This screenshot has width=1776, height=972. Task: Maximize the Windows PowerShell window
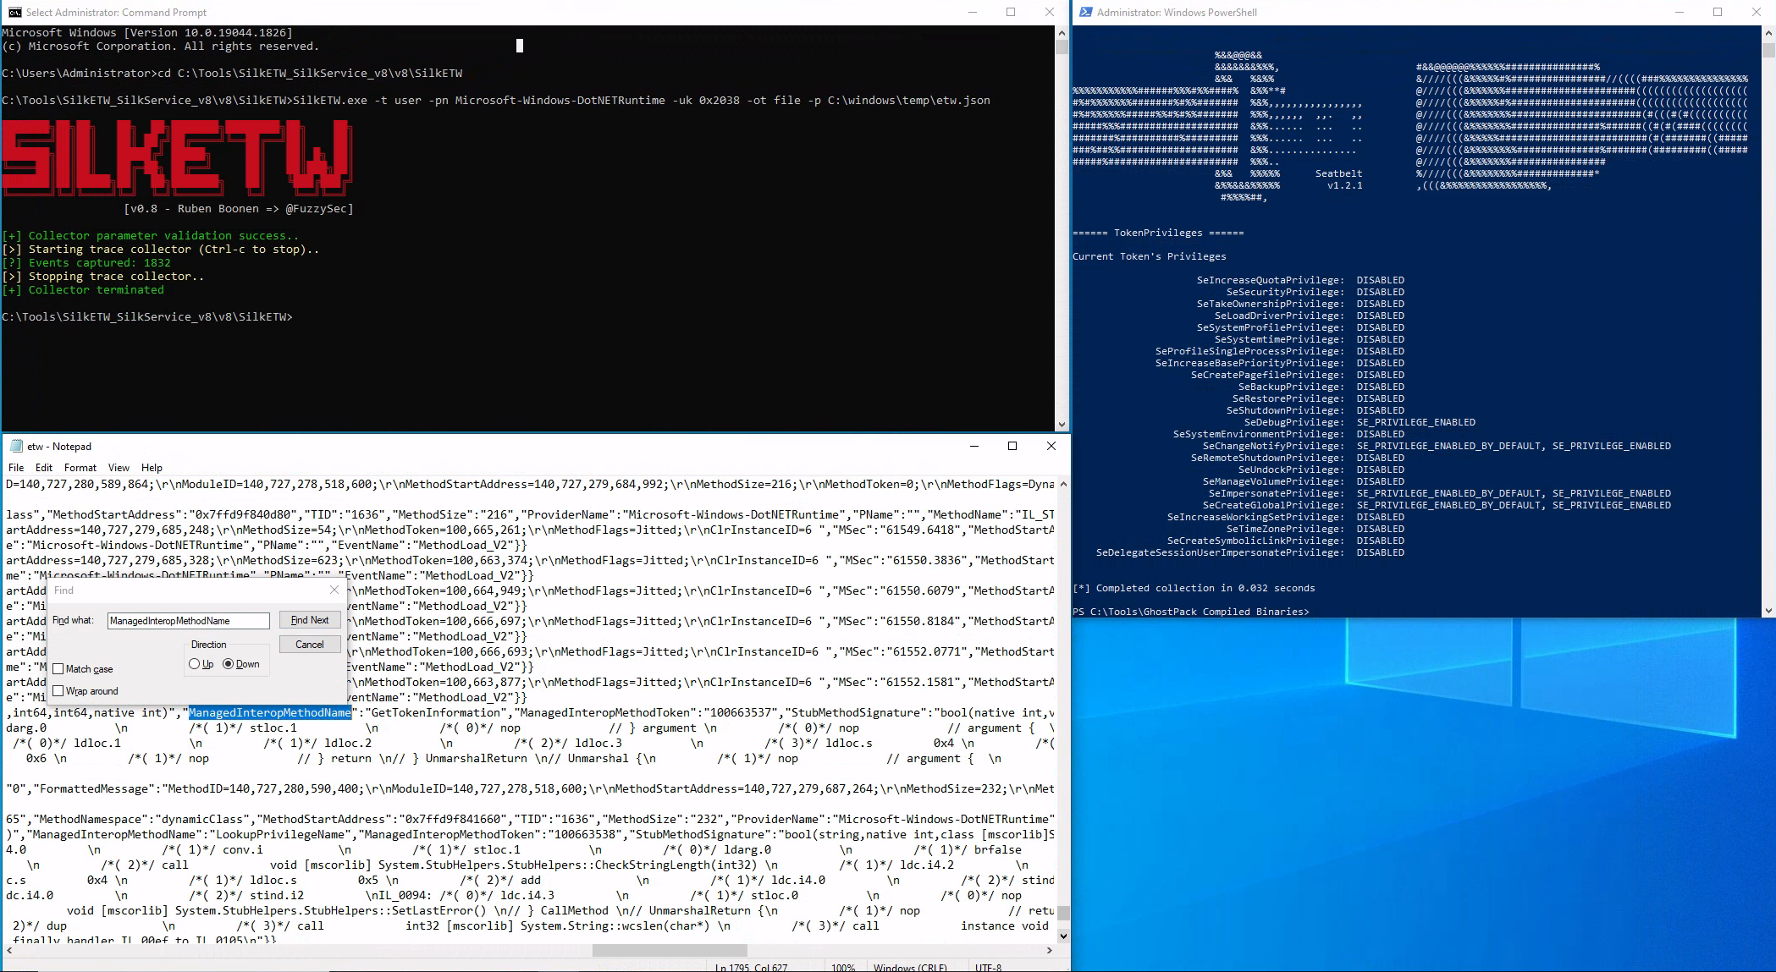tap(1718, 12)
